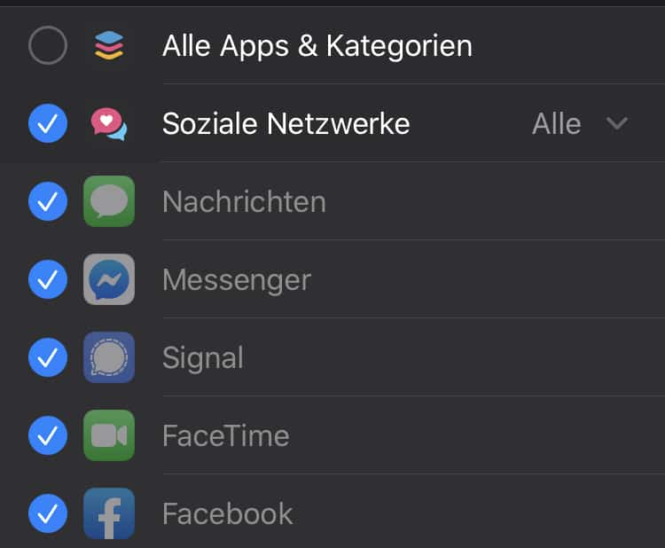Deselect the Signal checkmark
This screenshot has width=665, height=548.
[48, 357]
